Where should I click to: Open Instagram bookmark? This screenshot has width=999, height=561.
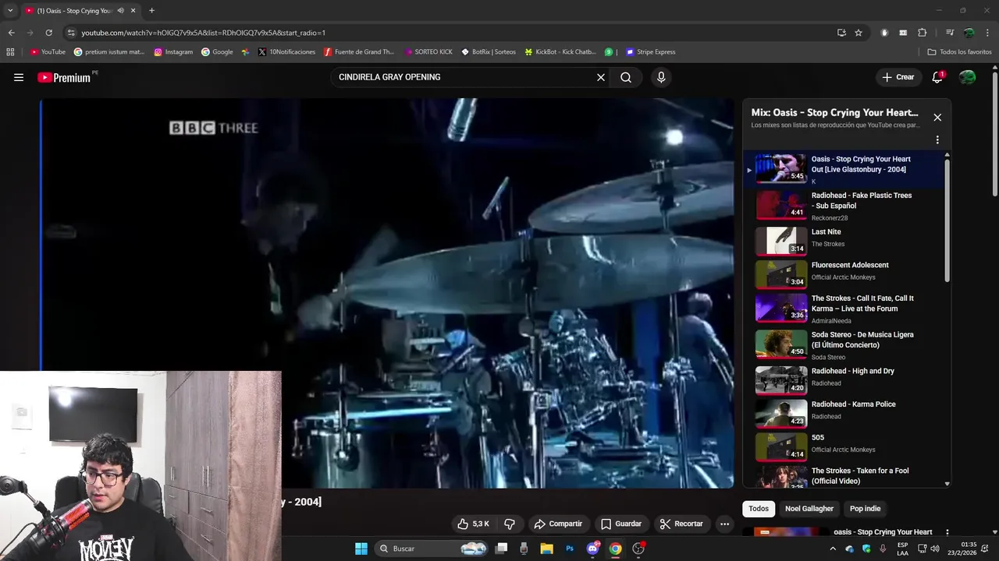[173, 52]
